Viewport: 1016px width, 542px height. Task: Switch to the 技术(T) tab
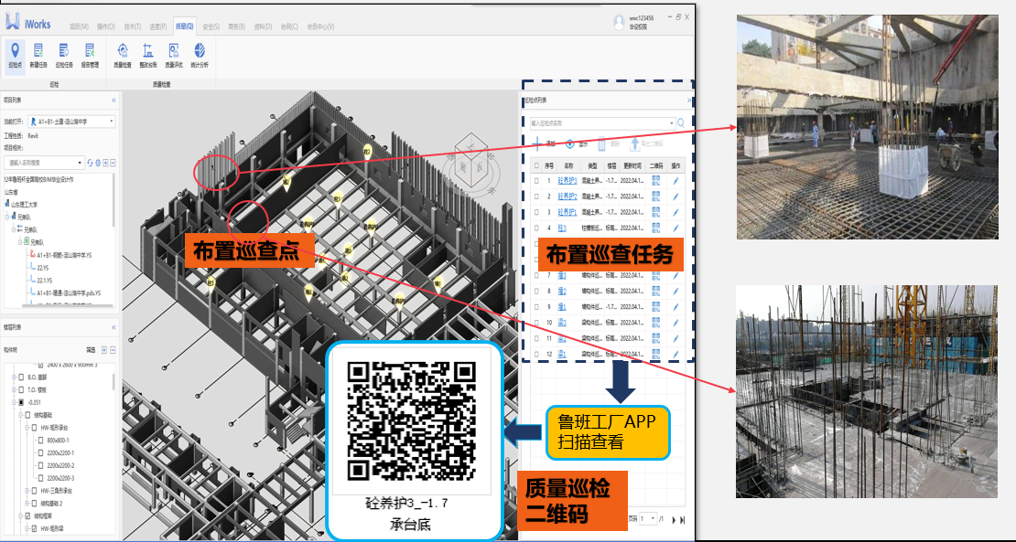(x=132, y=27)
